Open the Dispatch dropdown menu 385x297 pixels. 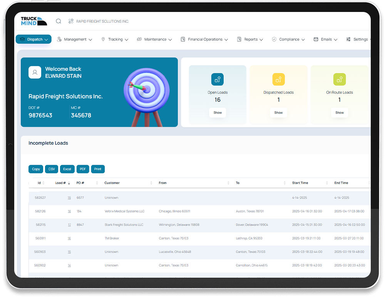(33, 39)
